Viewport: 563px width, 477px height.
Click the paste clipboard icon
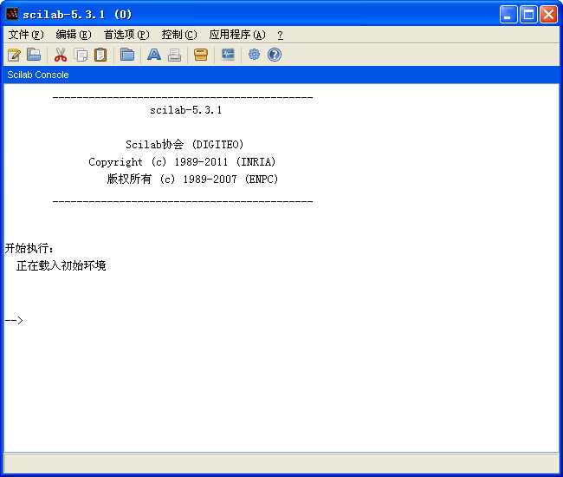[100, 55]
